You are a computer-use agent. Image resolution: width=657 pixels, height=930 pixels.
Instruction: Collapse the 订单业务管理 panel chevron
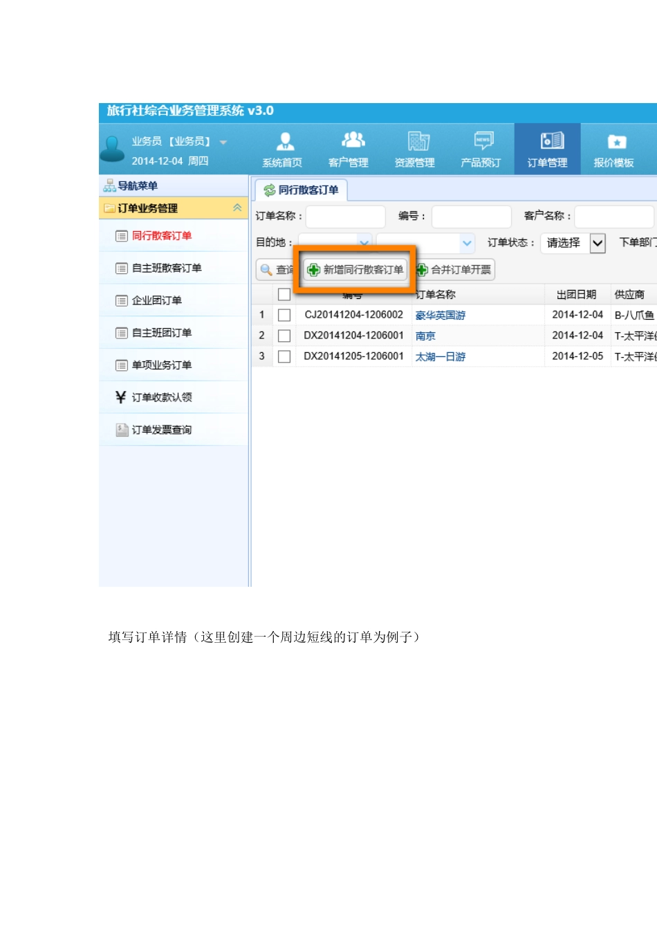pos(237,208)
